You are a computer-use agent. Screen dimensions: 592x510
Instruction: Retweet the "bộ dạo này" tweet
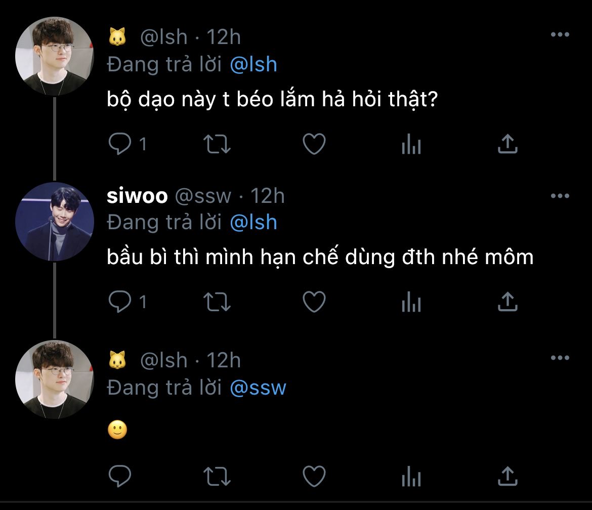coord(217,144)
